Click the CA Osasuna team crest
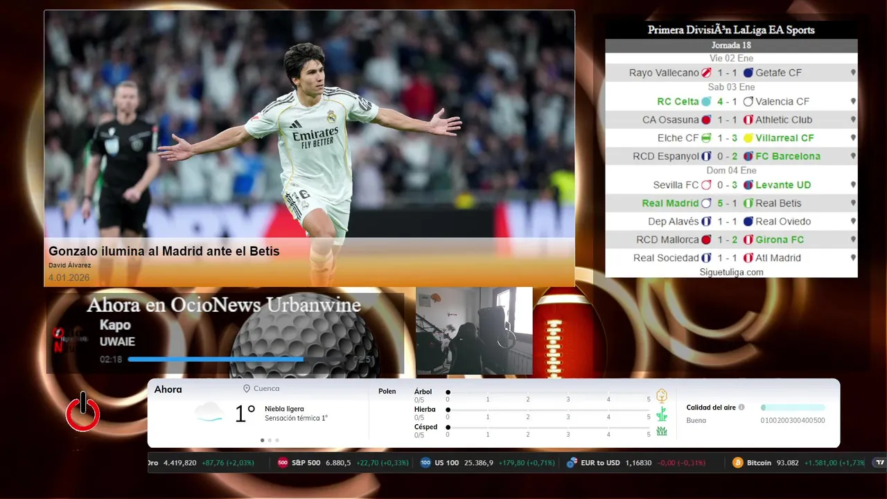The width and height of the screenshot is (887, 499). tap(706, 119)
